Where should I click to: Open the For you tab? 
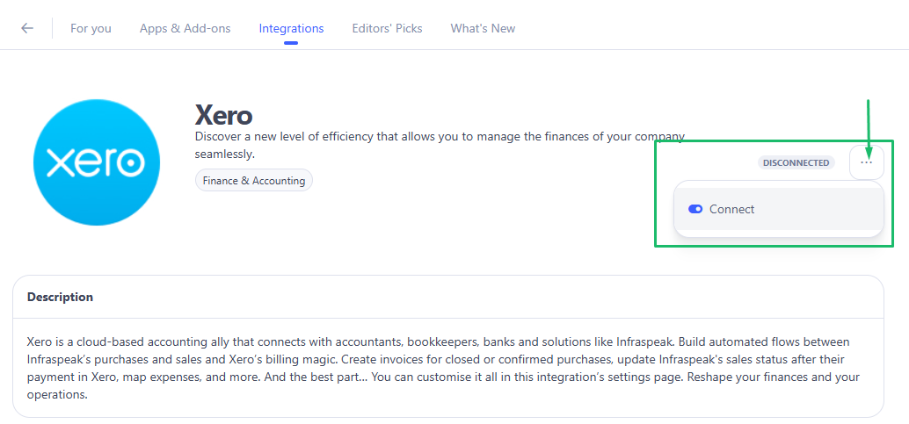91,28
